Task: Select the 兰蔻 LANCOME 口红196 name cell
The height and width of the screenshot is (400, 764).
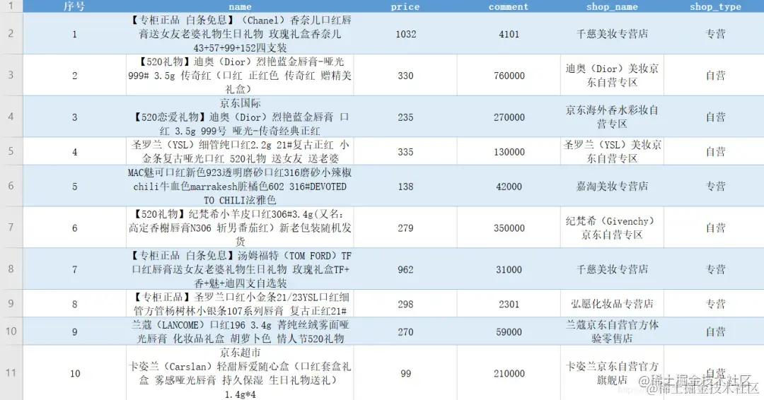Action: (x=241, y=331)
